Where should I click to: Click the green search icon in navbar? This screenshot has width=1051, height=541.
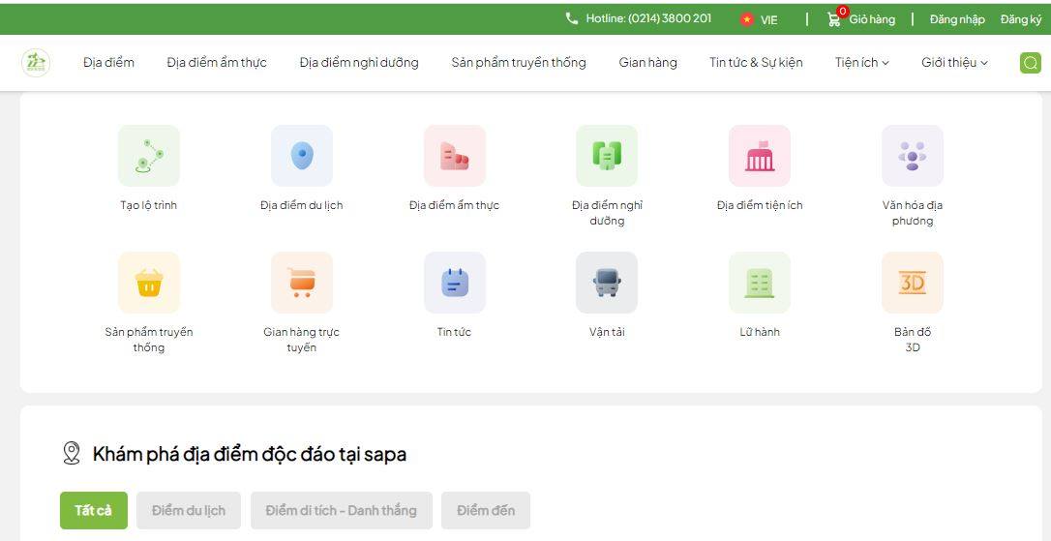tap(1030, 63)
